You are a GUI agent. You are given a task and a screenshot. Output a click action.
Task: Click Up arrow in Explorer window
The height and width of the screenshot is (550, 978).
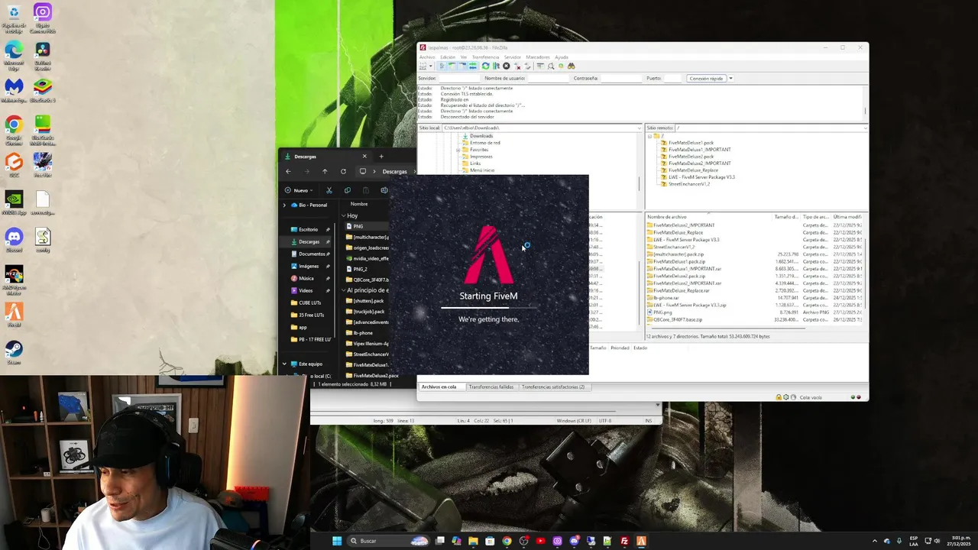point(325,171)
